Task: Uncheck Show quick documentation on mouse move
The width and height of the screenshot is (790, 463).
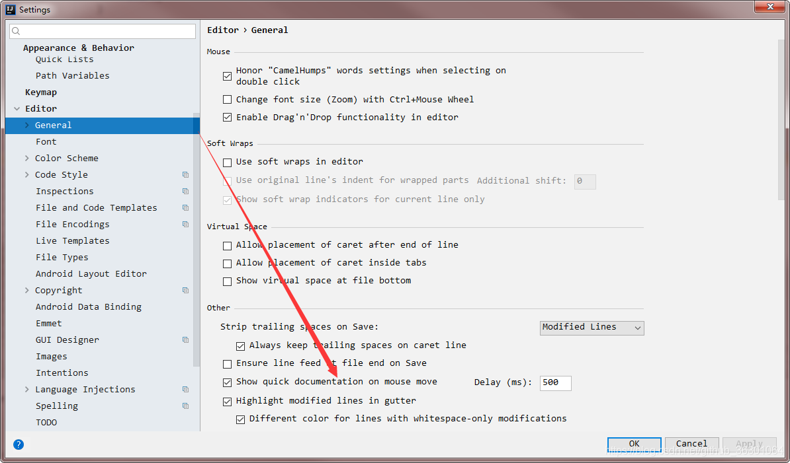Action: click(x=227, y=382)
